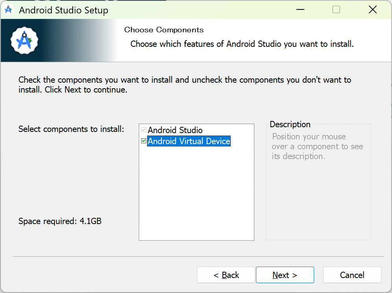Viewport: 392px width, 293px height.
Task: Click the Android Studio title bar icon
Action: point(9,10)
